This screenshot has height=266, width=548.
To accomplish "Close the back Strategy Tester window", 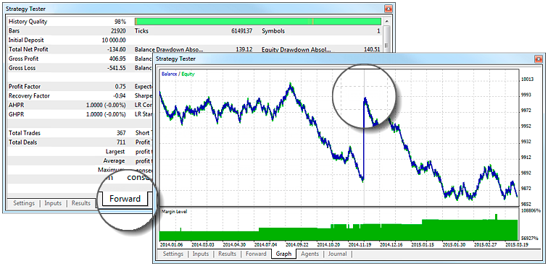I will 389,9.
